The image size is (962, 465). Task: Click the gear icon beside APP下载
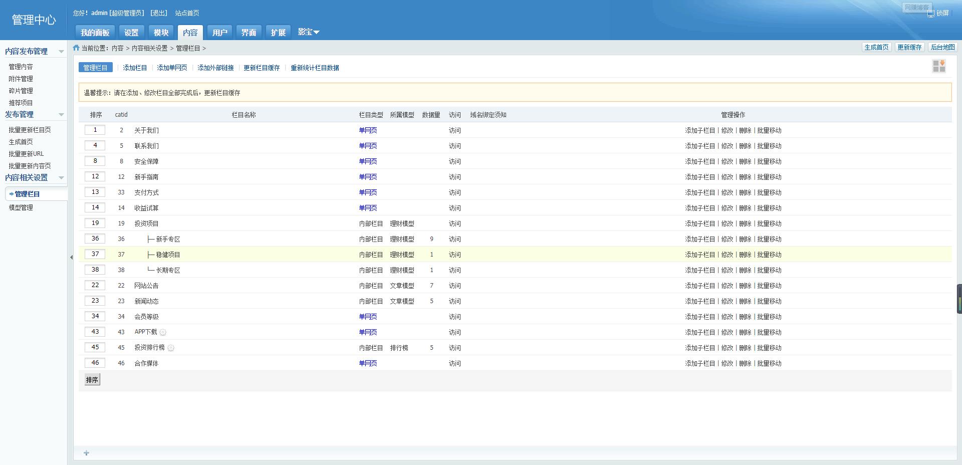163,332
